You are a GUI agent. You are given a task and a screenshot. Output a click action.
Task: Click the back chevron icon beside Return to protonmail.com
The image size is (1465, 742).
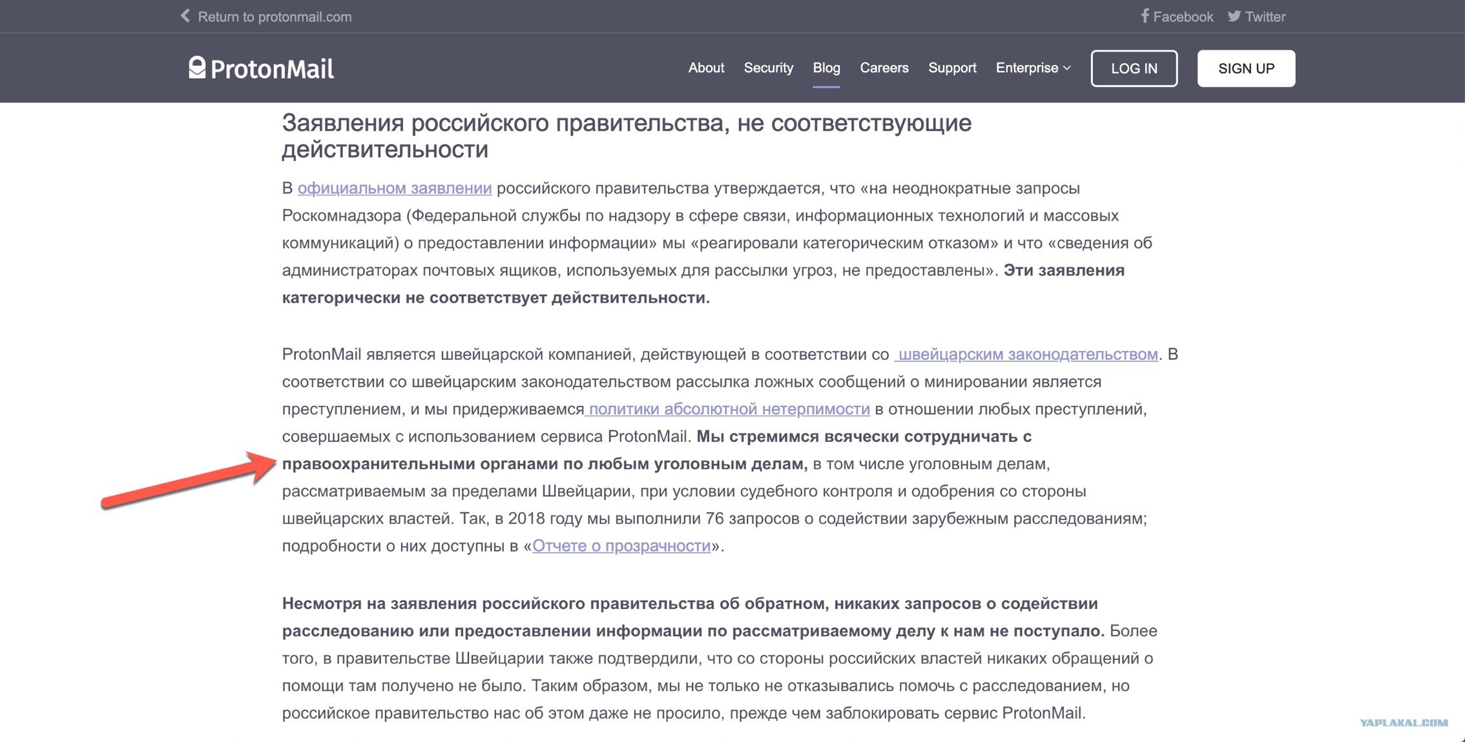click(185, 16)
